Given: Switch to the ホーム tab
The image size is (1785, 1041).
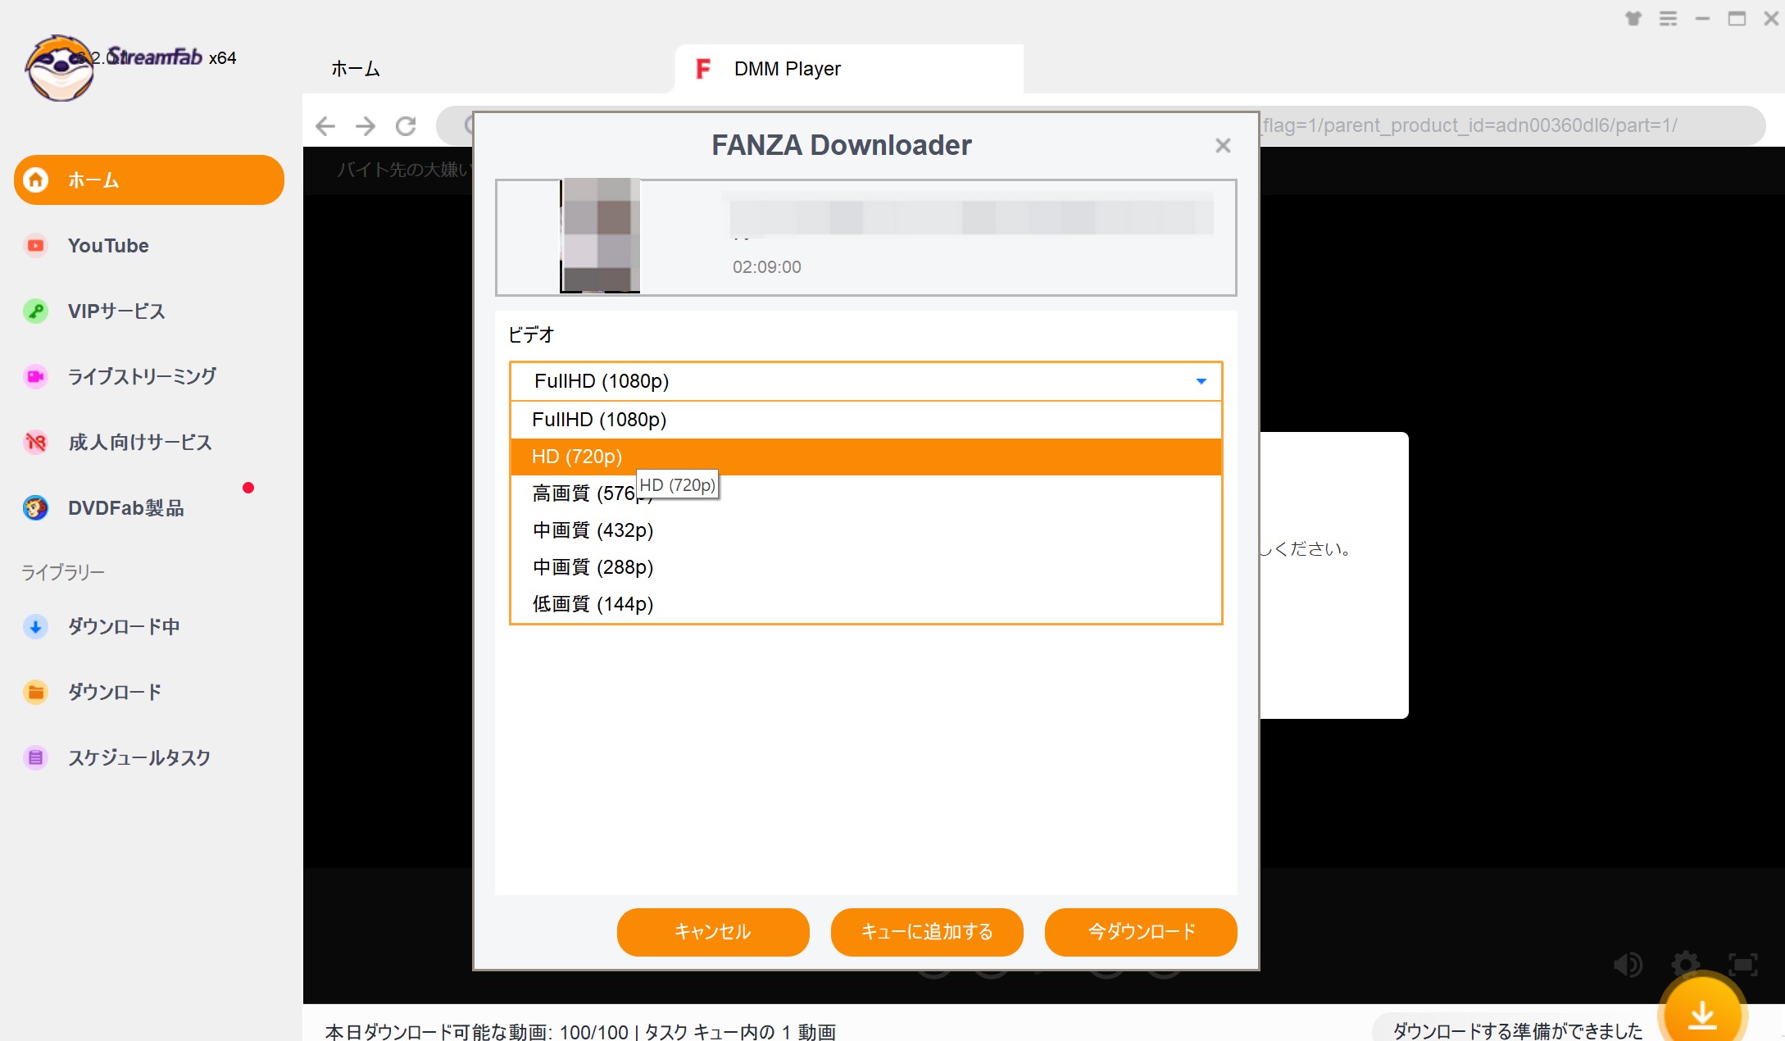Looking at the screenshot, I should pyautogui.click(x=356, y=69).
